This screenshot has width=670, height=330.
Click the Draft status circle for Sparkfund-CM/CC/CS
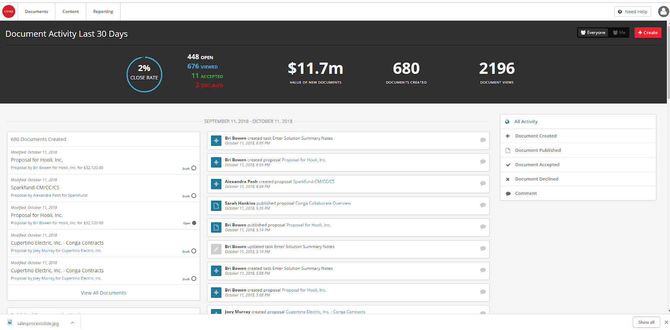click(194, 196)
